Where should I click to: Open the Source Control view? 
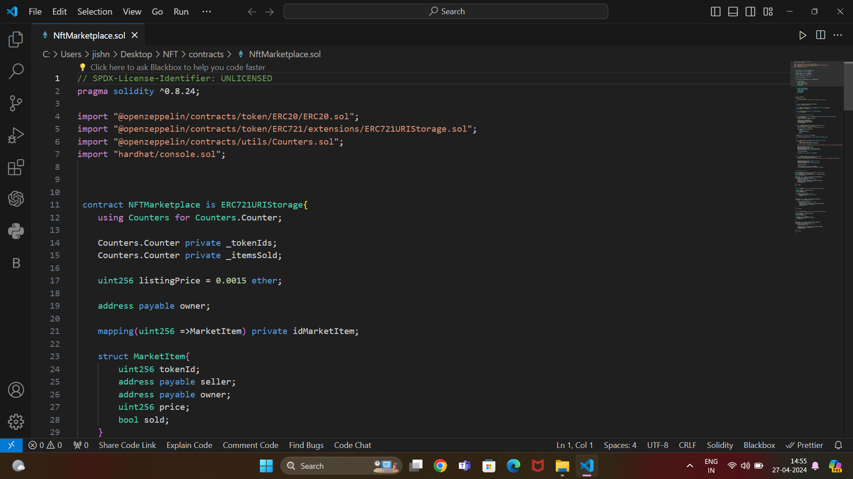(x=16, y=103)
